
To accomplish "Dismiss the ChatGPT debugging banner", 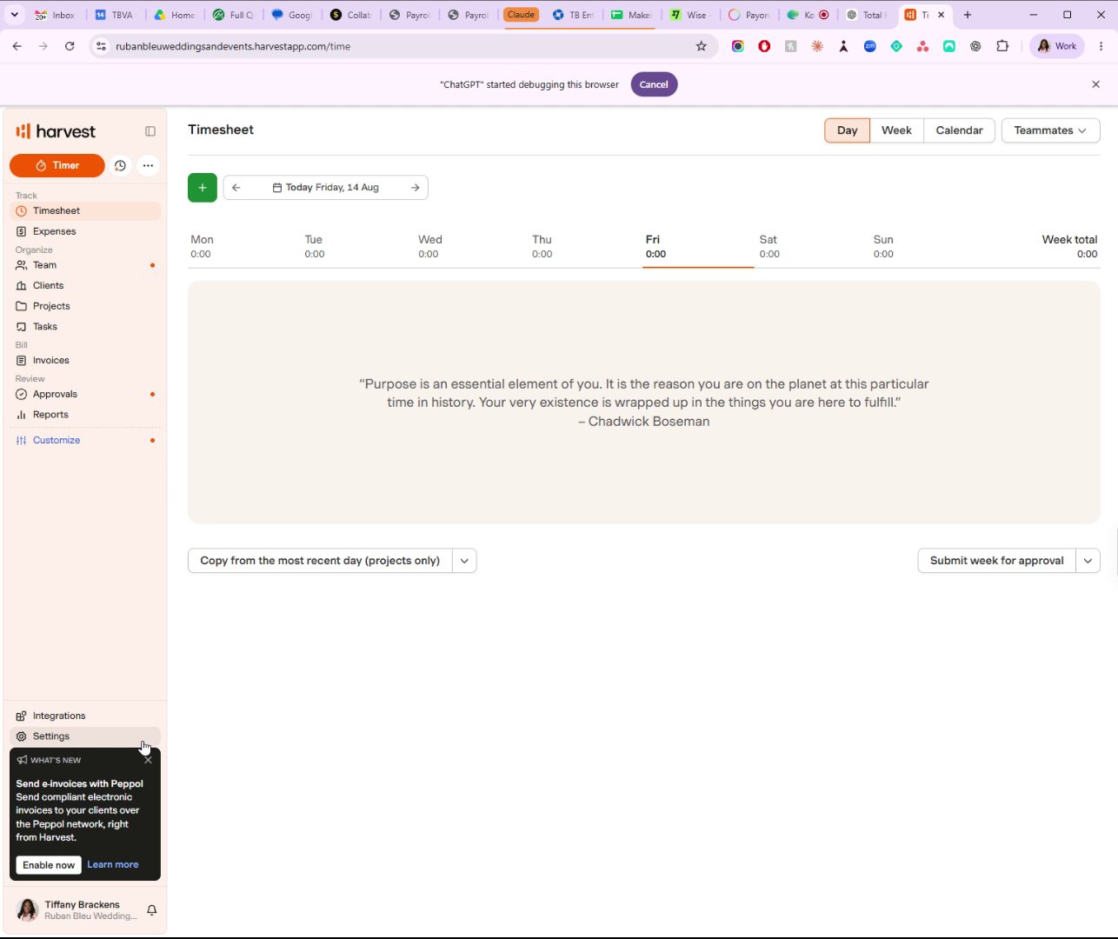I will [x=1095, y=84].
